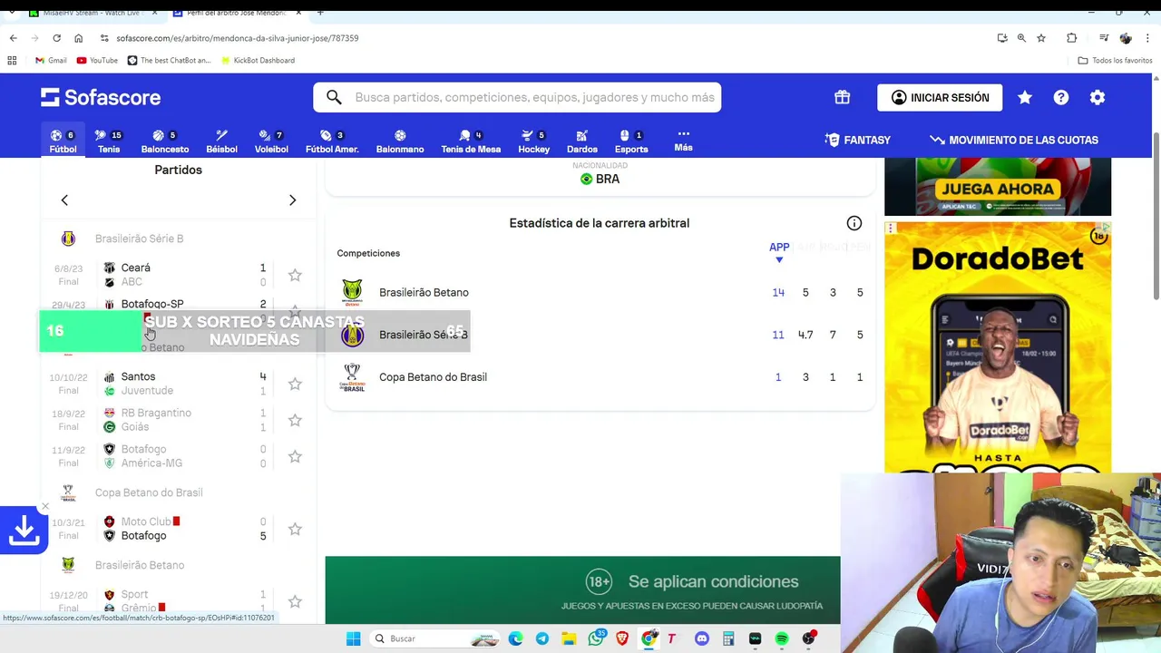Open Windows Start menu
Image resolution: width=1161 pixels, height=653 pixels.
coord(354,638)
